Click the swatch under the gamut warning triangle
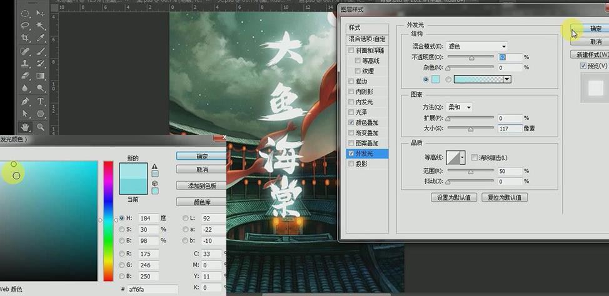 pyautogui.click(x=155, y=174)
